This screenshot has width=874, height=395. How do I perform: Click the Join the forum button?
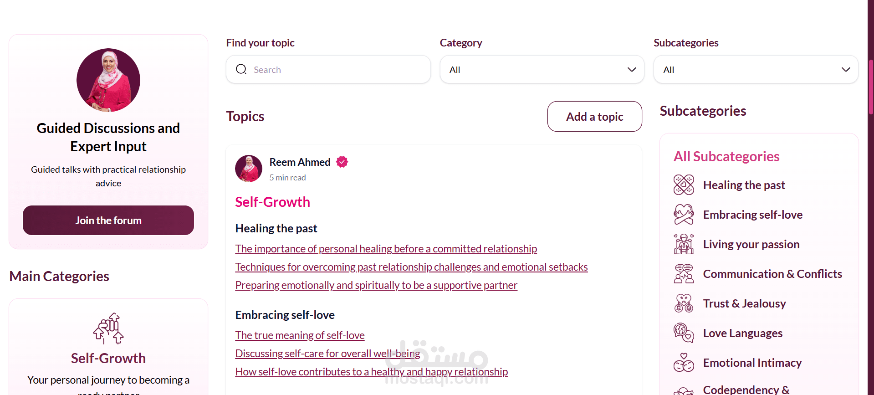click(108, 220)
